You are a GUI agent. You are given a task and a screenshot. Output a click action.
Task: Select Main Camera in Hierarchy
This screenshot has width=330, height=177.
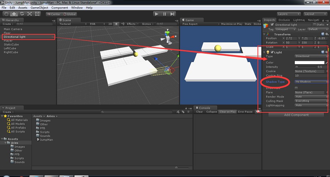(x=13, y=29)
